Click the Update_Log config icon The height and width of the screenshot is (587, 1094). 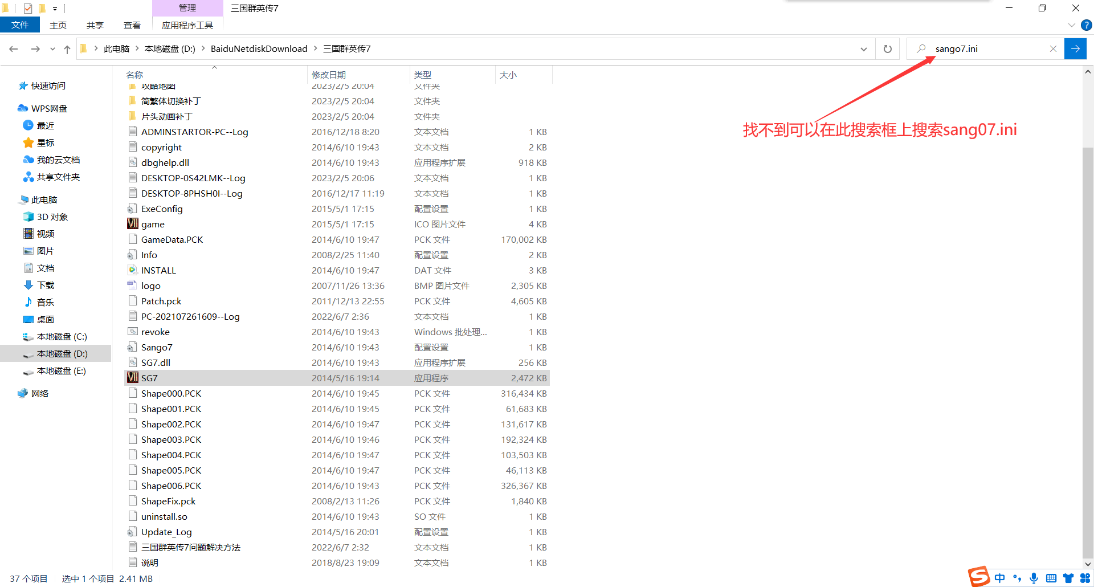133,532
